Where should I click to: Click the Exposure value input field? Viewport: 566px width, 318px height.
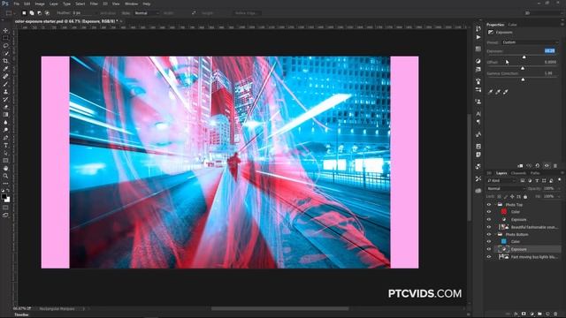pyautogui.click(x=550, y=51)
